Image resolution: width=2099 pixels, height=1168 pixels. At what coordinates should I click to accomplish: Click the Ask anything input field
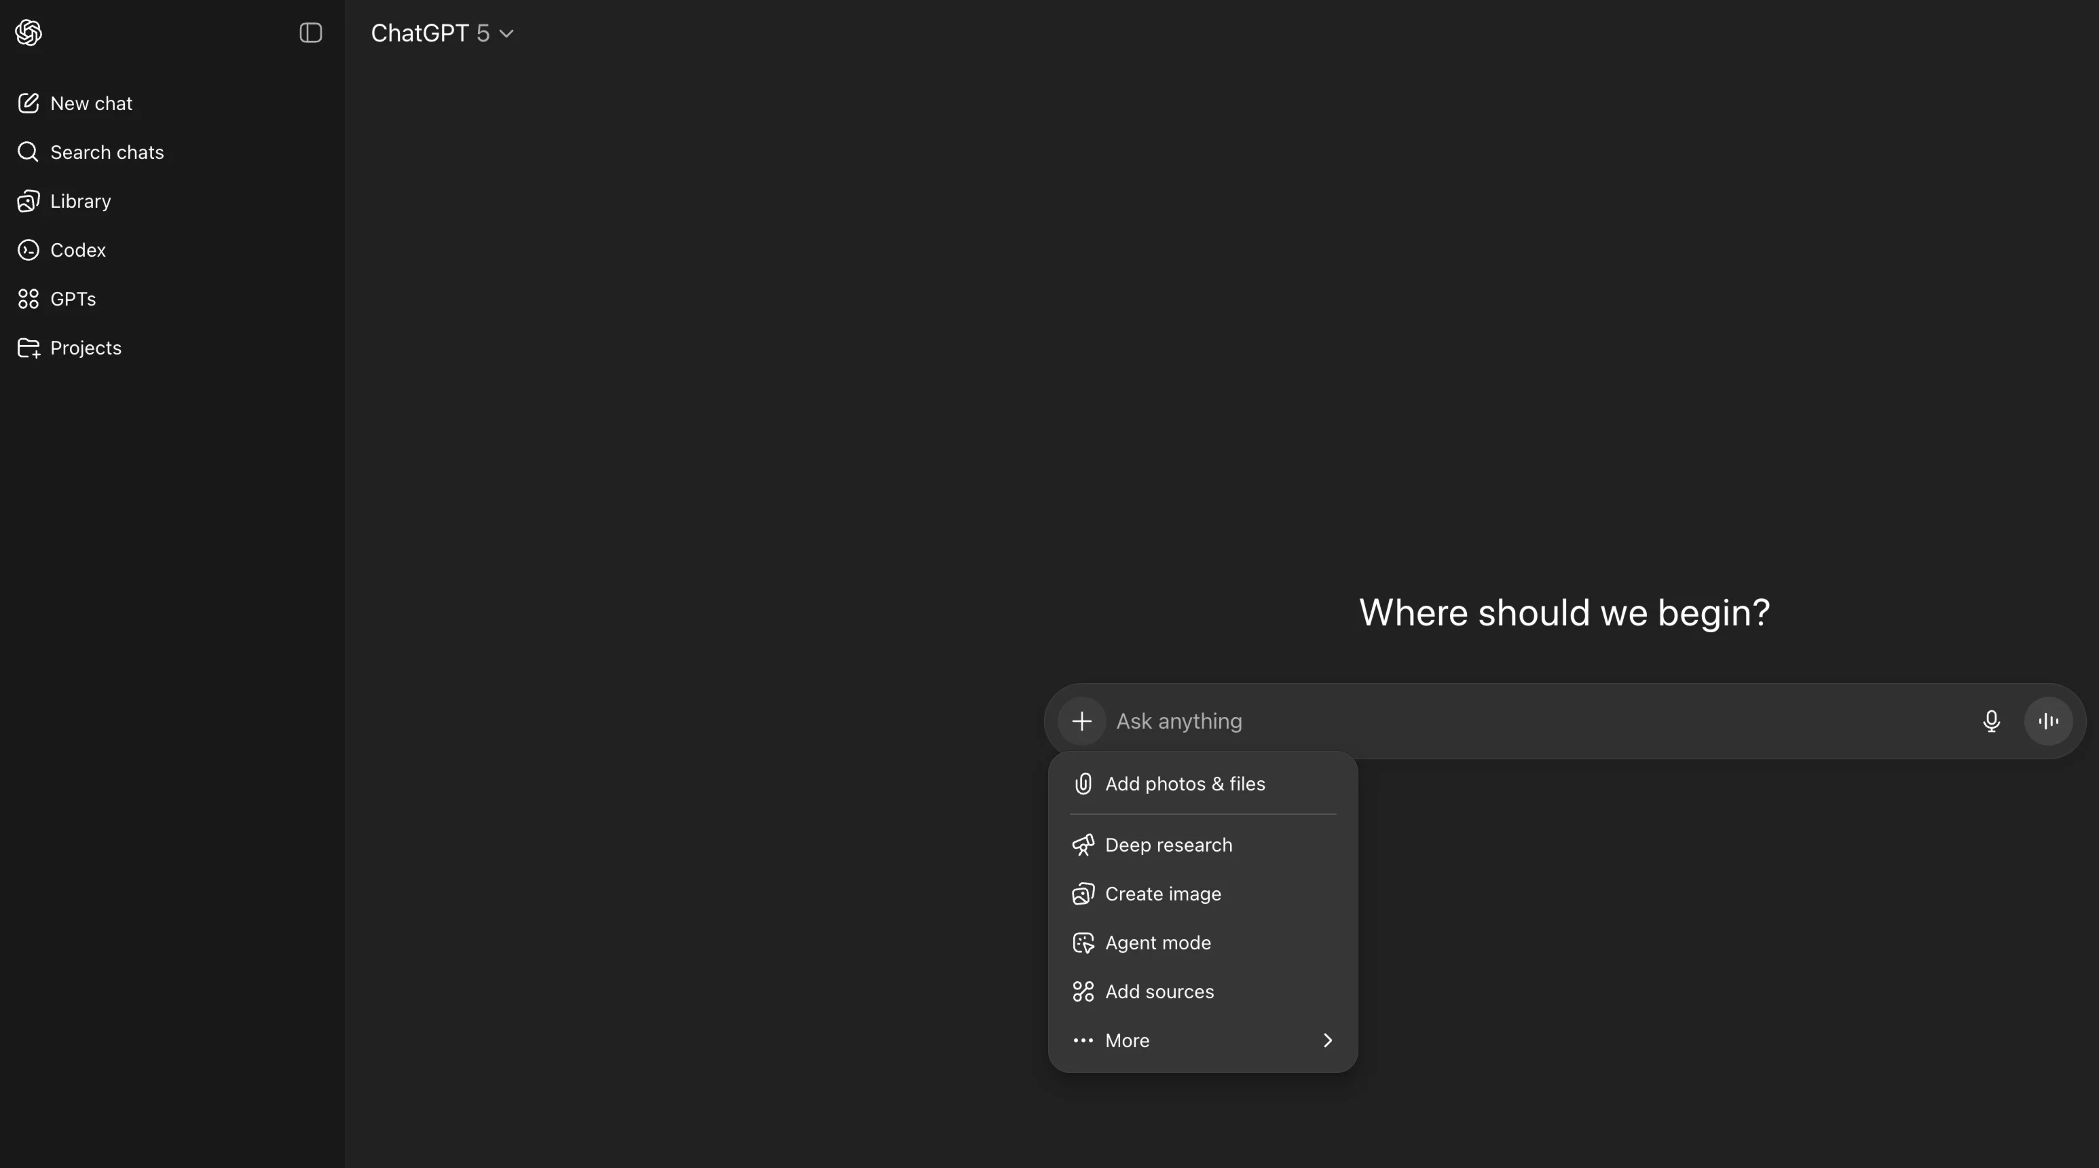[x=1532, y=721]
